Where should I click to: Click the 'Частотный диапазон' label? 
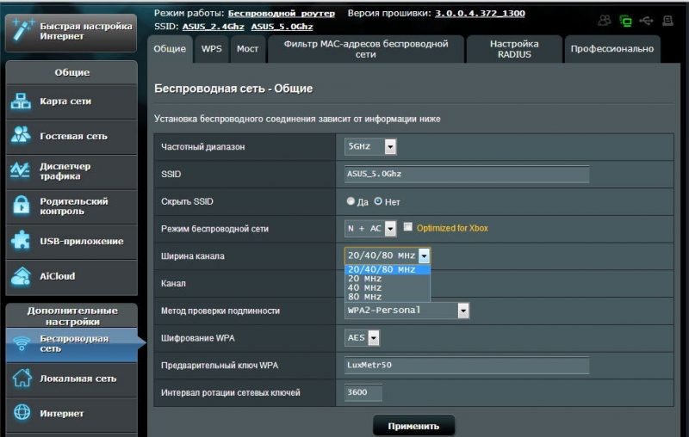pos(202,147)
